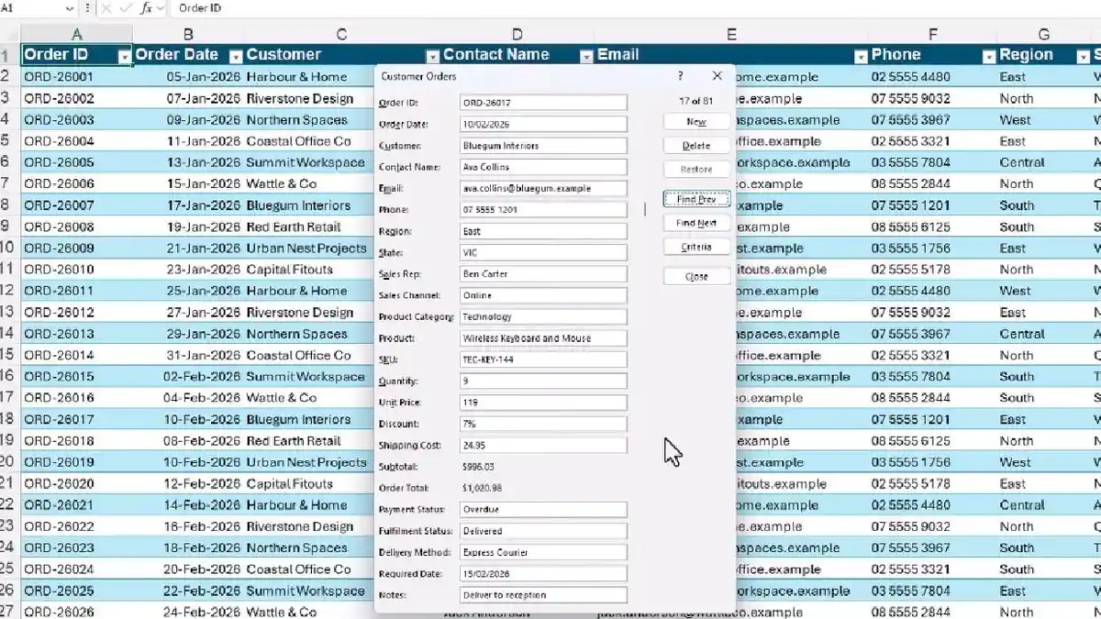Click the Phone header cell
Viewport: 1101px width, 619px height.
pos(932,55)
